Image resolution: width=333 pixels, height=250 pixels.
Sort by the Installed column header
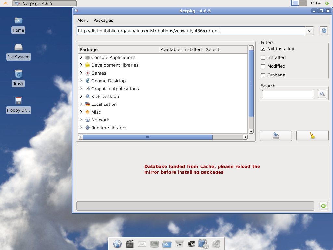pos(193,49)
